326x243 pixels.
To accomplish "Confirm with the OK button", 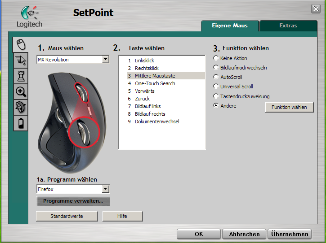I will (x=199, y=234).
